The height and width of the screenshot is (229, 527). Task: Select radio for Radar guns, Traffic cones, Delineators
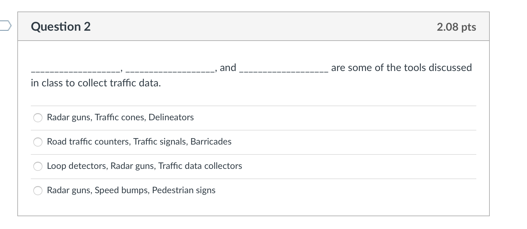click(x=38, y=118)
